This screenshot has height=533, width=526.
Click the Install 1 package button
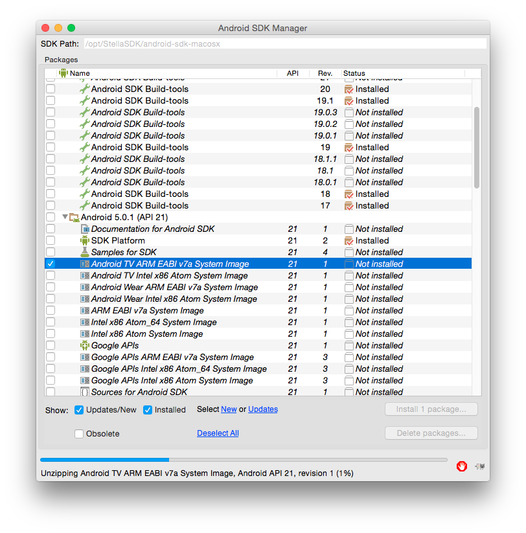(431, 409)
